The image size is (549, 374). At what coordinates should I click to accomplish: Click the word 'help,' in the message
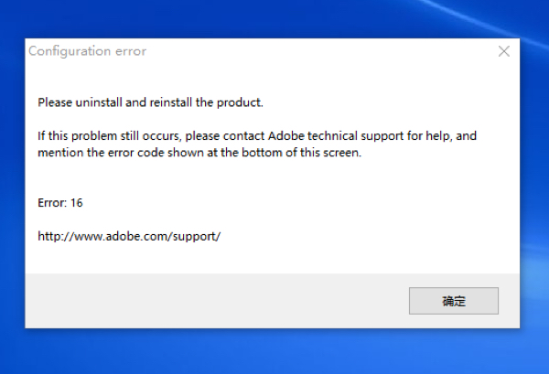(437, 135)
